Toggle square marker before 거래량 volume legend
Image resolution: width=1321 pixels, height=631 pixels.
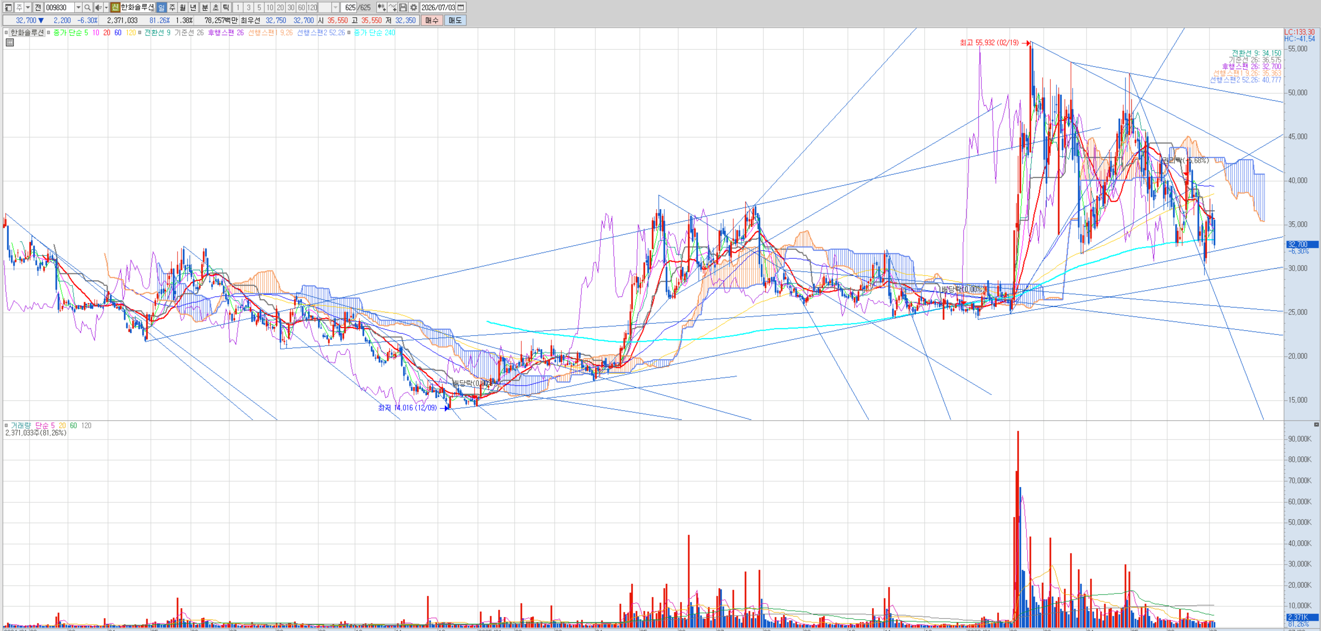(x=6, y=425)
